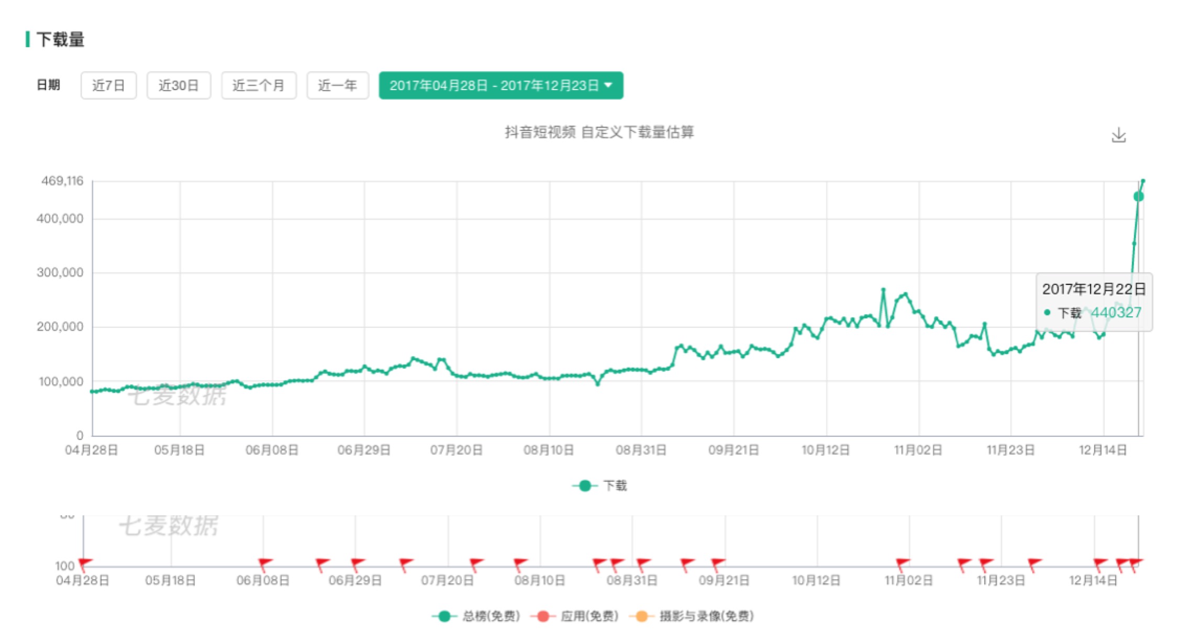The height and width of the screenshot is (641, 1202).
Task: Click the final data point at the 469,116 peak
Action: coord(1143,181)
